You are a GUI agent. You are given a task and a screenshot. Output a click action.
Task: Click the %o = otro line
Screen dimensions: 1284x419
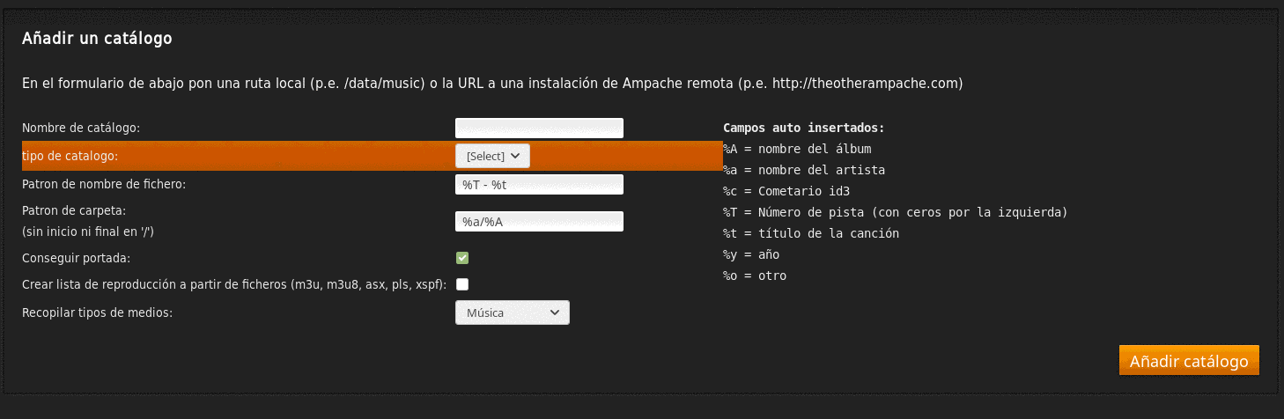point(755,276)
